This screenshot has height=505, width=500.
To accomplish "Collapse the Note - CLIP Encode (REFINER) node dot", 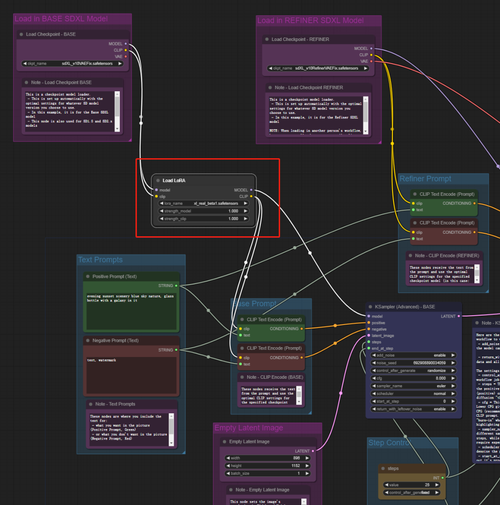I will (410, 255).
